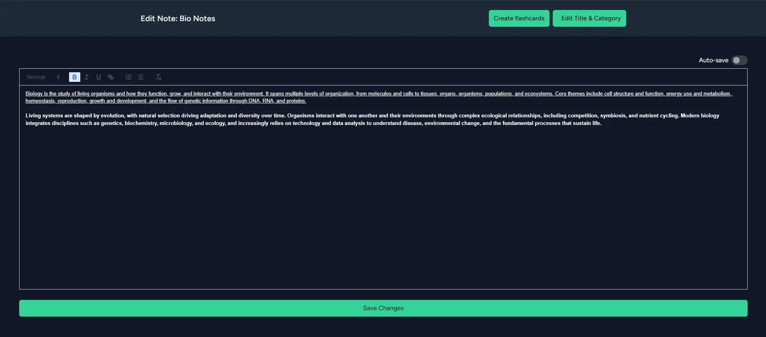Clear formatting with the Tx icon
The width and height of the screenshot is (766, 337).
point(159,77)
